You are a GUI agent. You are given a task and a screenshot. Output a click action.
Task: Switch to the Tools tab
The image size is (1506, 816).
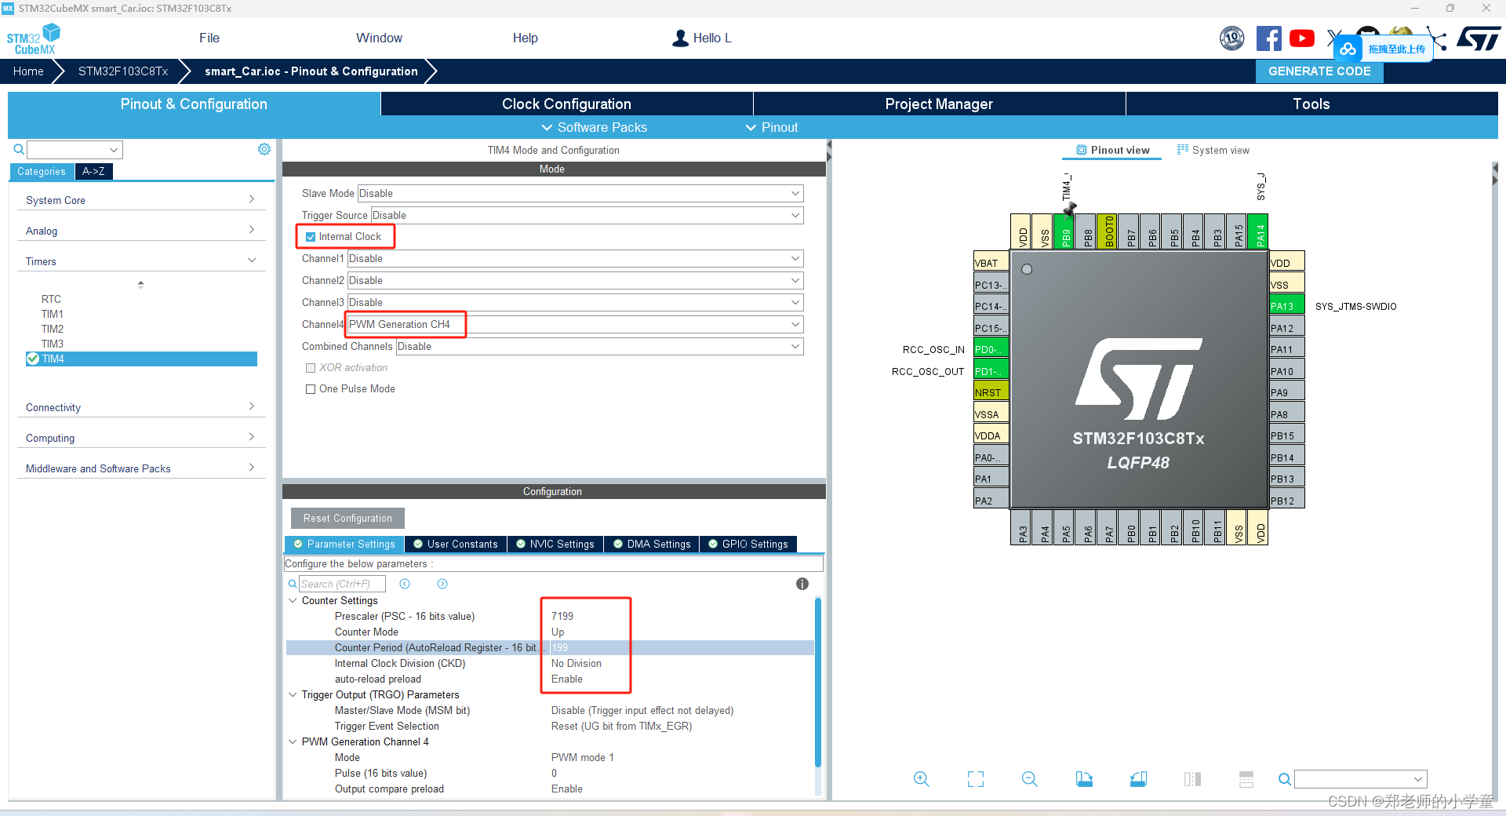click(x=1311, y=104)
